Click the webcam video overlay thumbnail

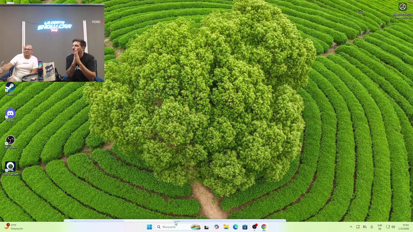point(52,43)
